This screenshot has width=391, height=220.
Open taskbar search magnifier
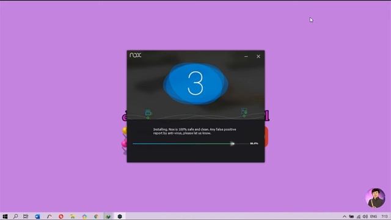click(x=15, y=216)
